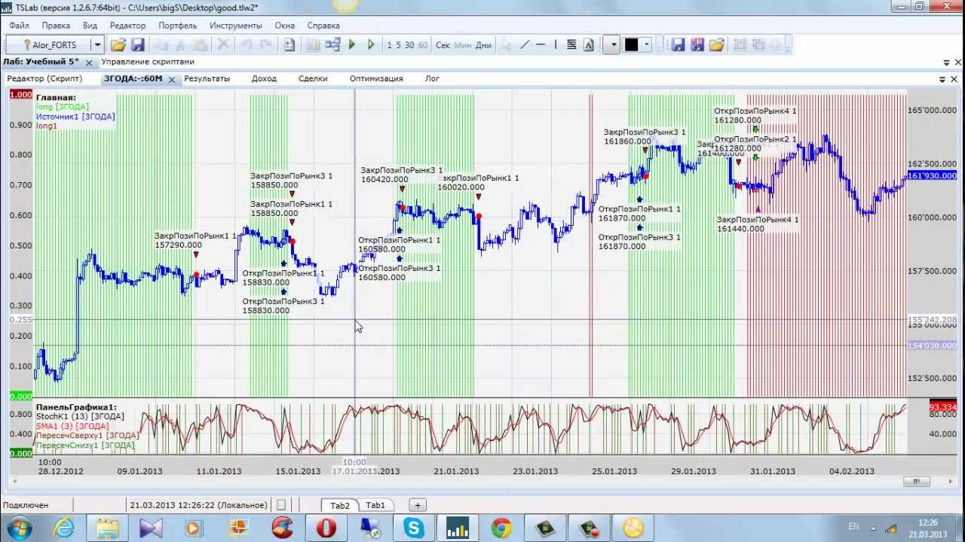Open the Правка menu
The width and height of the screenshot is (965, 542).
(x=56, y=25)
